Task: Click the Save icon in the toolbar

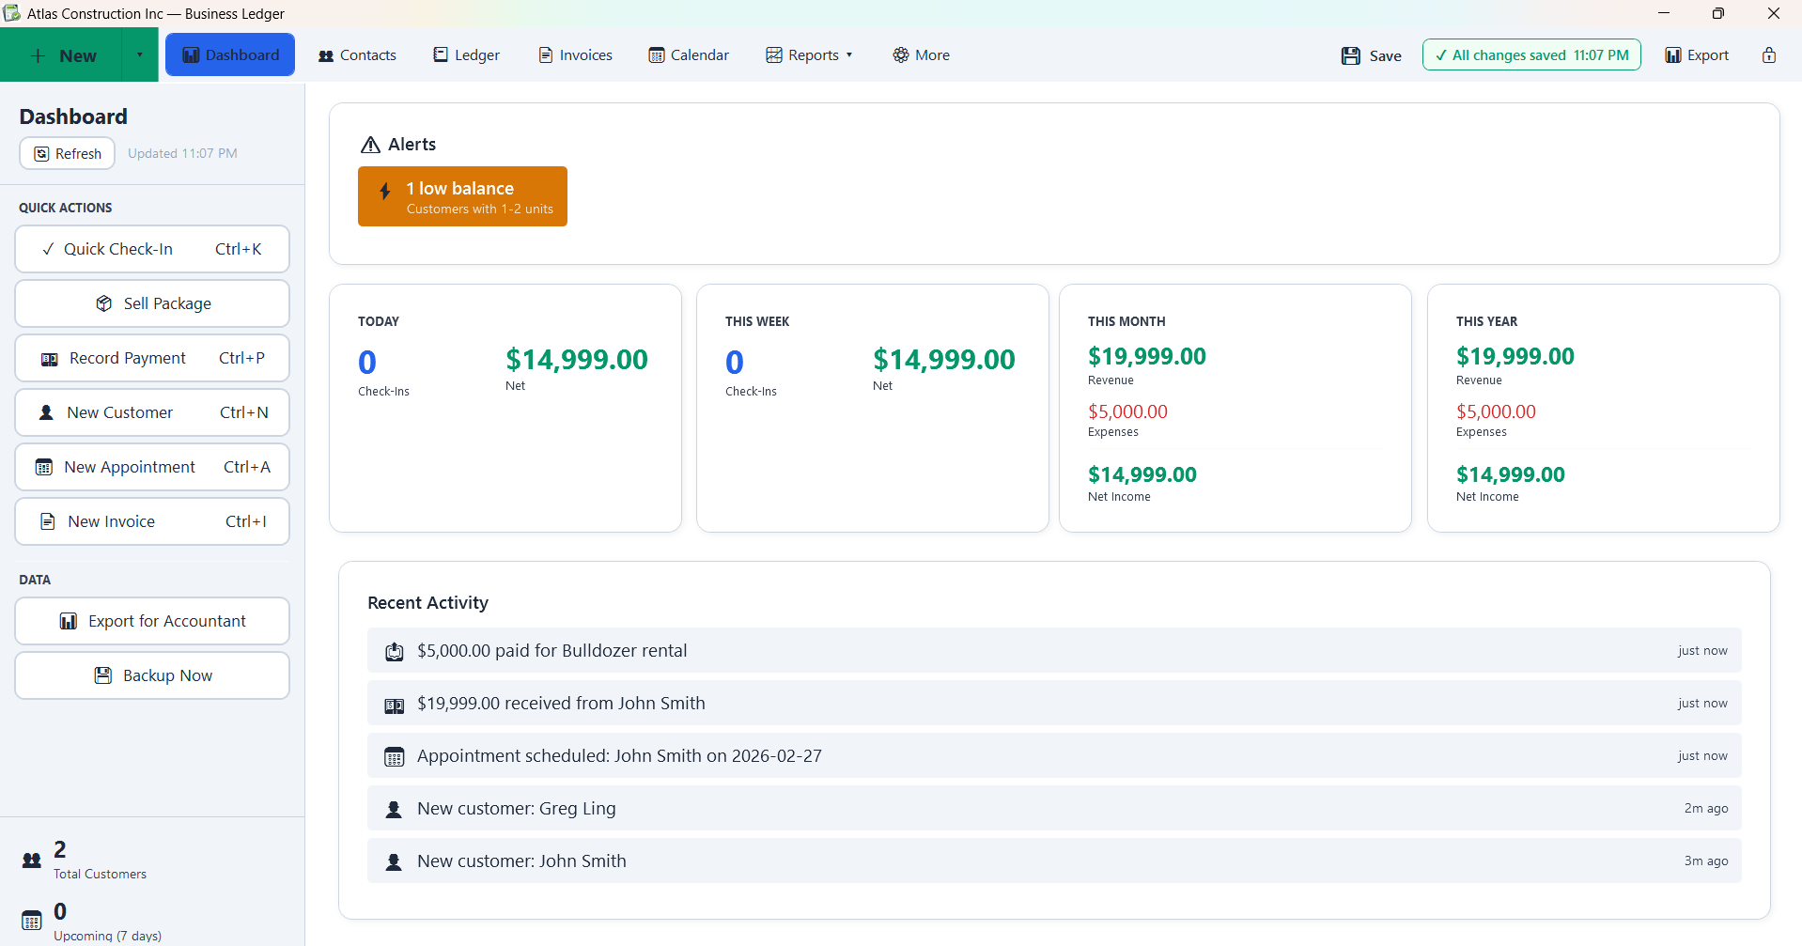Action: (1351, 55)
